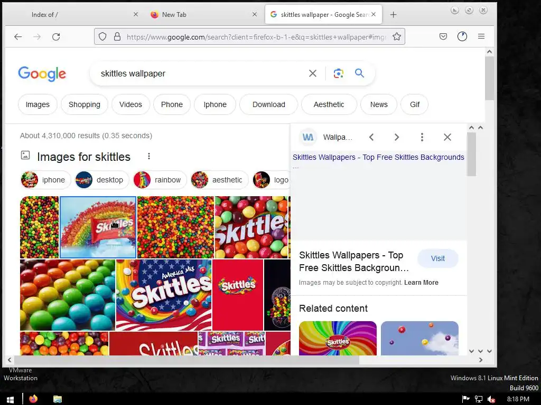The height and width of the screenshot is (405, 541).
Task: Click the padlock site security icon
Action: 117,36
